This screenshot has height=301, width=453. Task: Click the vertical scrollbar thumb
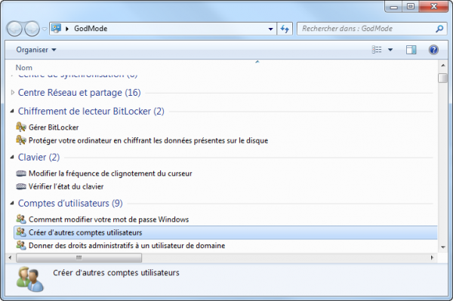click(442, 78)
